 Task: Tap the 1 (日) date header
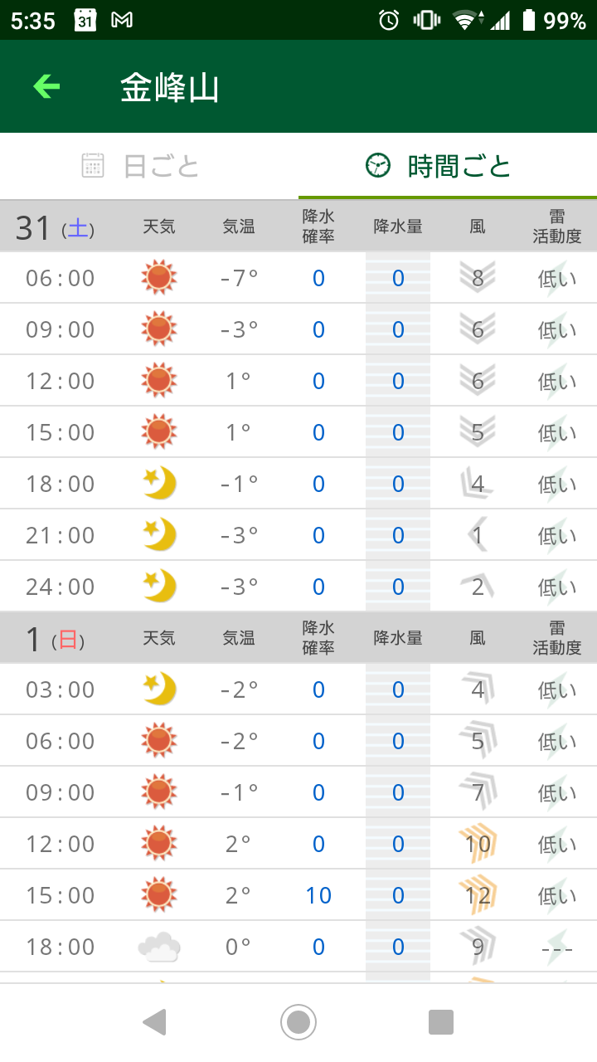point(55,638)
